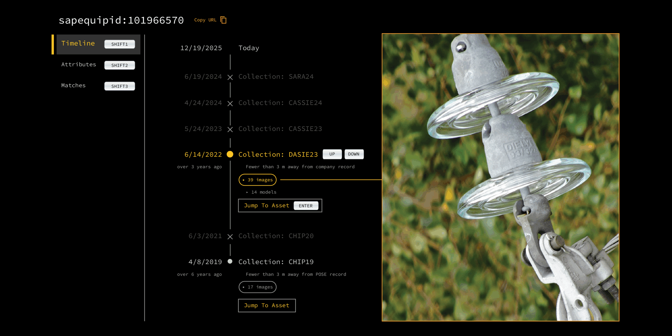Screen dimensions: 672x336
Task: Click Jump To Asset under CHIP19
Action: 267,305
